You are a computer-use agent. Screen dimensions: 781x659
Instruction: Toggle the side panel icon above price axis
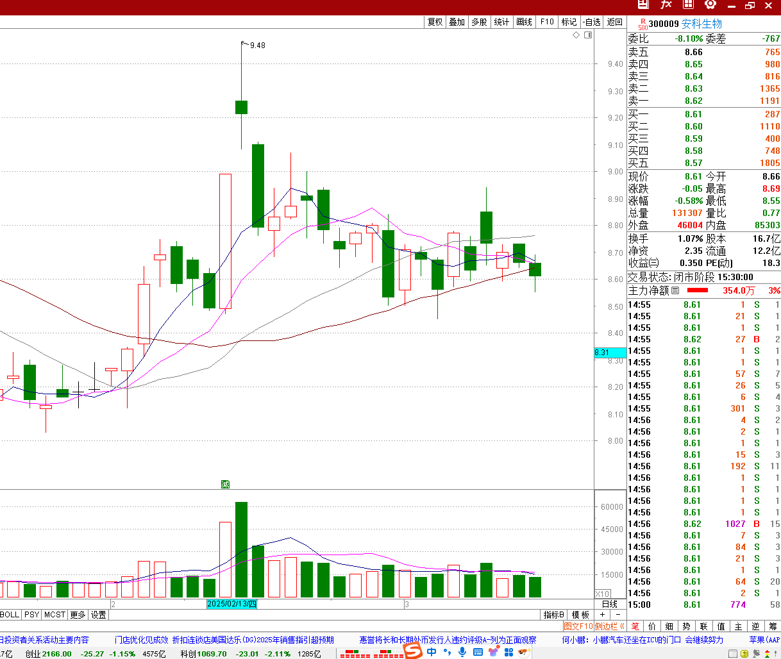(x=587, y=35)
